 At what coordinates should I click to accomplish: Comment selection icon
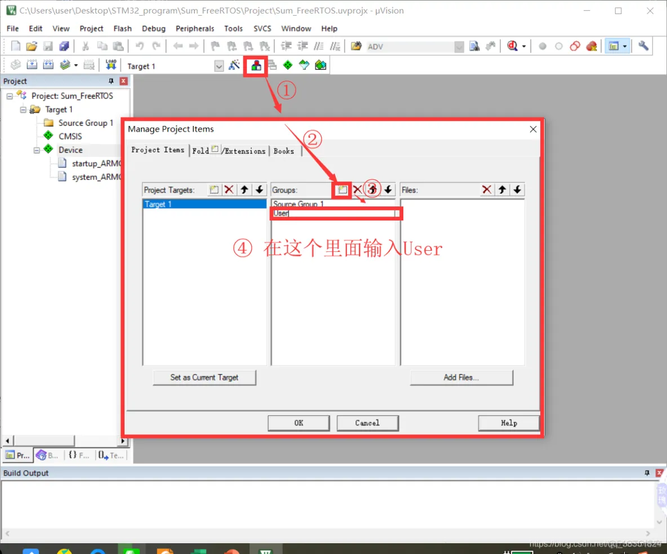pos(319,46)
